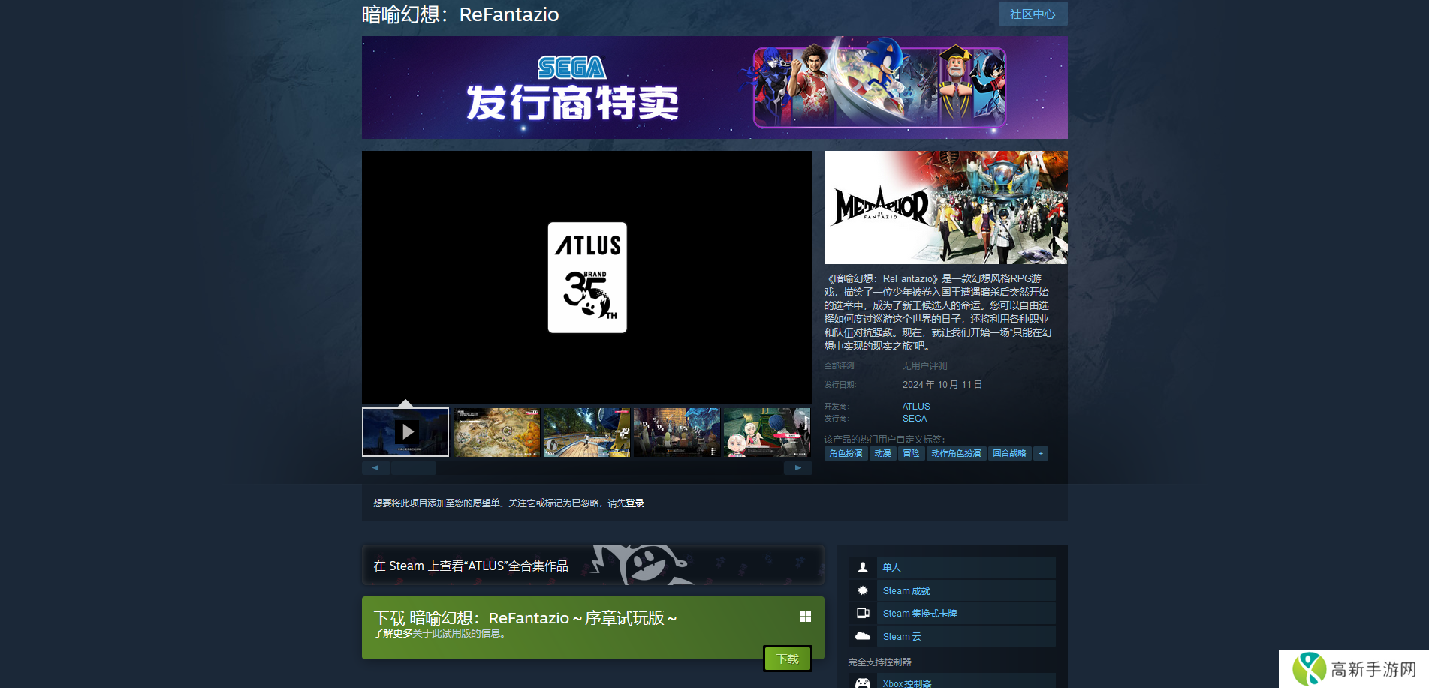
Task: Open the SEGA publisher link
Action: pyautogui.click(x=914, y=419)
